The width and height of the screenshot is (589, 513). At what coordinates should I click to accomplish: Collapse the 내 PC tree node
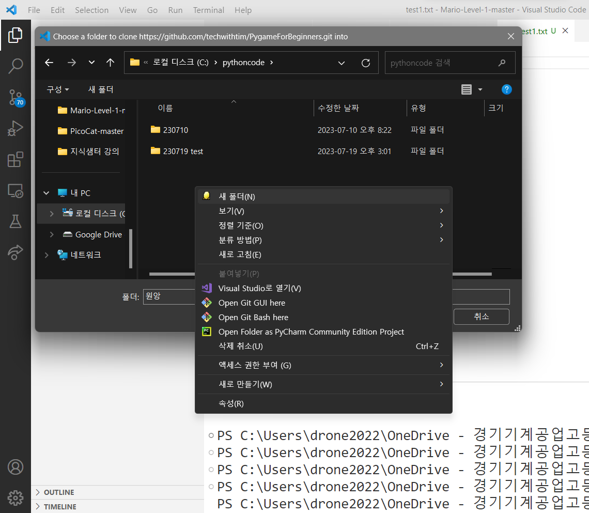pyautogui.click(x=46, y=193)
